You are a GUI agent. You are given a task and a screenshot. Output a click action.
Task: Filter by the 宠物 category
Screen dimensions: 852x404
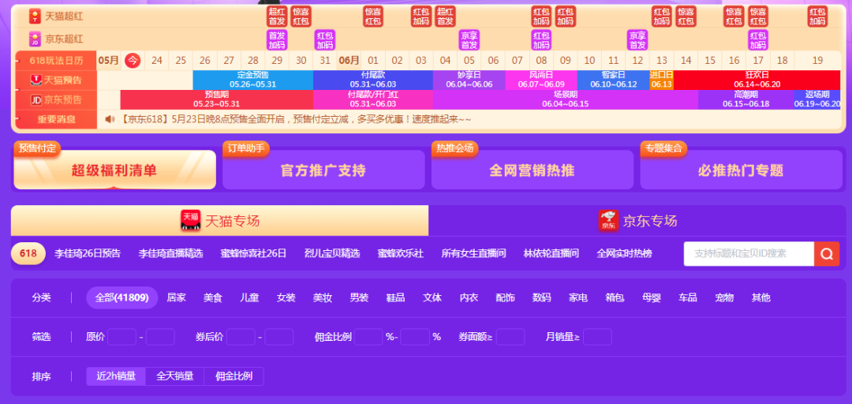click(724, 298)
